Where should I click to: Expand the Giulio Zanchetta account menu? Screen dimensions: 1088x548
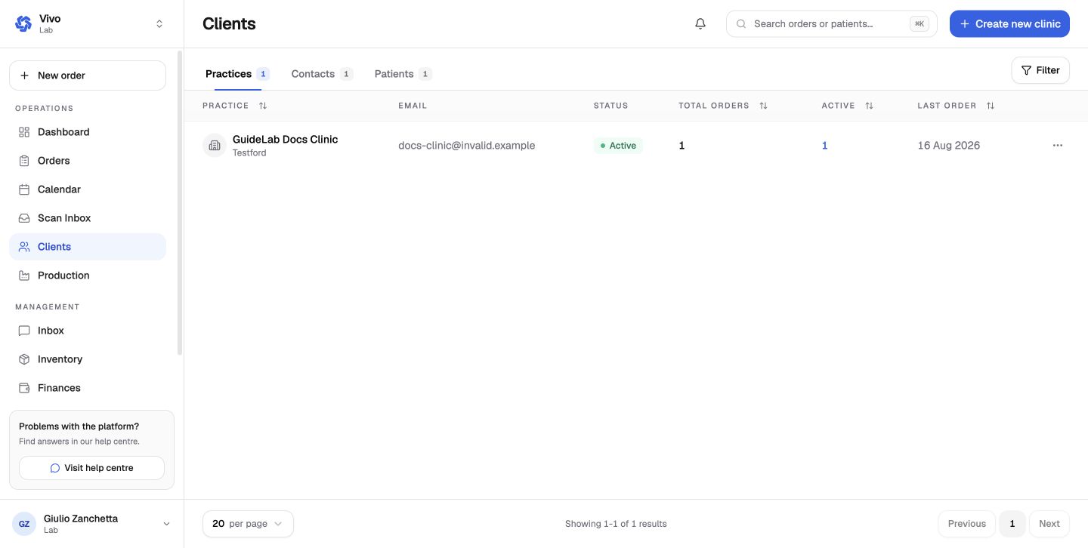pos(167,524)
